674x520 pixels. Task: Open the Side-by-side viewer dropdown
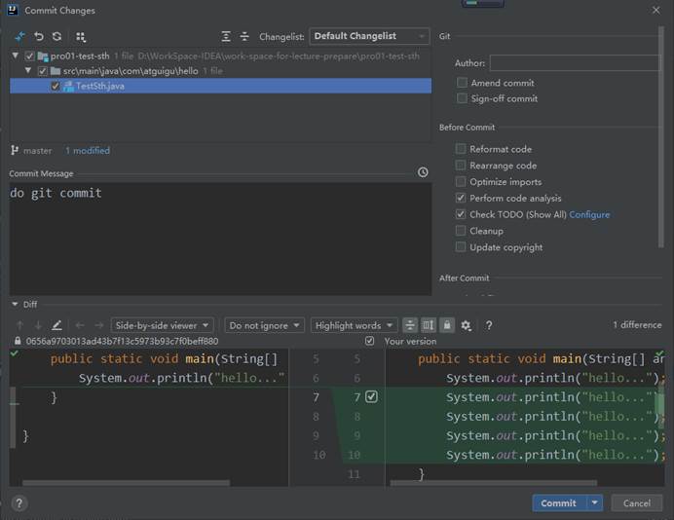click(162, 325)
